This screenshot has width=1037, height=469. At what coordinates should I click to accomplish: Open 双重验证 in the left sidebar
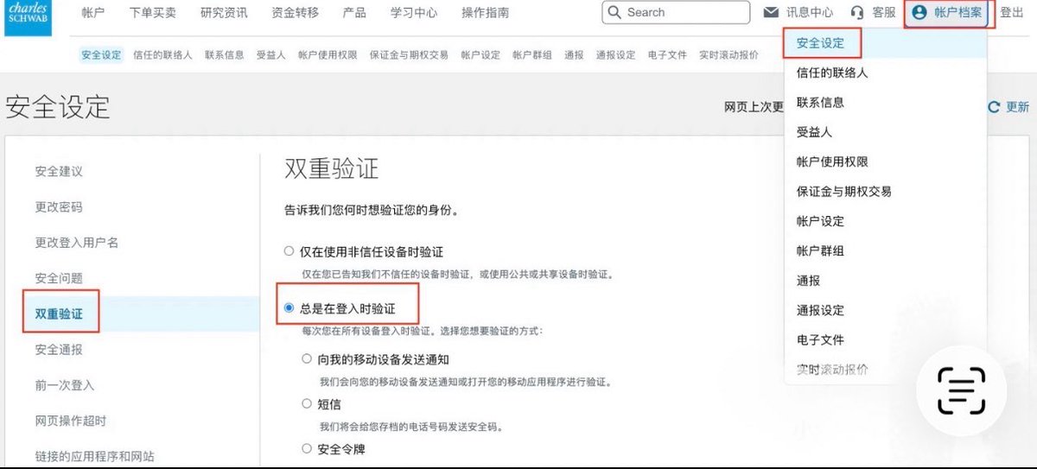click(x=59, y=314)
